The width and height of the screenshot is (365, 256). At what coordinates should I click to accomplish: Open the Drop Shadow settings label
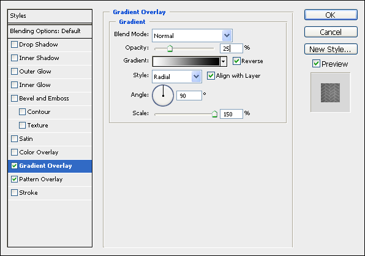[39, 45]
